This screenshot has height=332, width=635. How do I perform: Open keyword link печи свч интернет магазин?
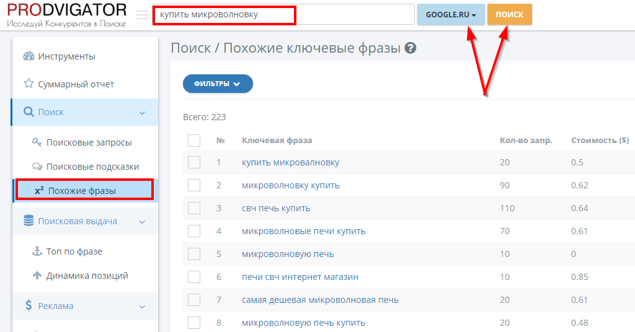(300, 277)
